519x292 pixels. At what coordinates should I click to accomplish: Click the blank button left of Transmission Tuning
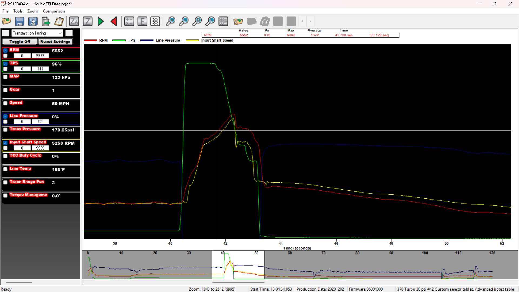pyautogui.click(x=6, y=33)
